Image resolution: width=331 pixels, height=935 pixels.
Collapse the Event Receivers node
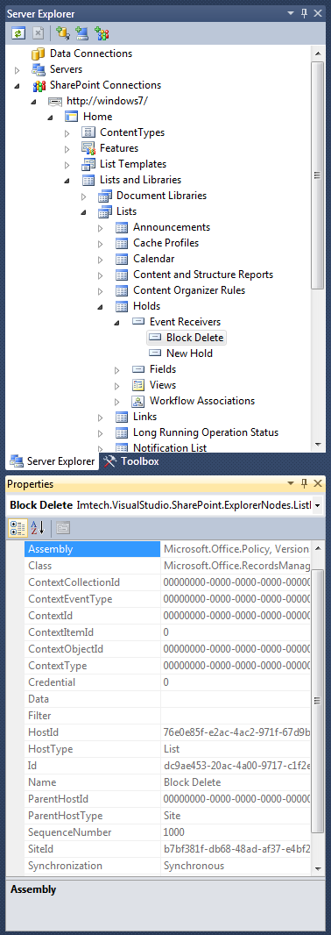[x=117, y=323]
